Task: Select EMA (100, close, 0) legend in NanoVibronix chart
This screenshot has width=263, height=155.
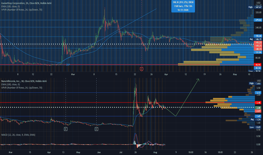Action: pyautogui.click(x=10, y=85)
